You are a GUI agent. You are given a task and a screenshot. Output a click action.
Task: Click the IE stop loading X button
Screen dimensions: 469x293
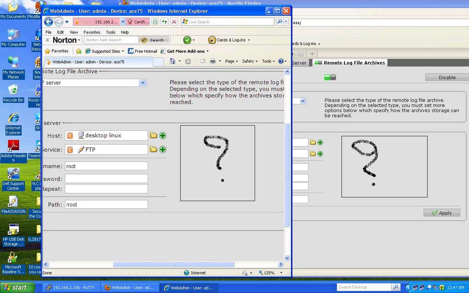(x=174, y=22)
